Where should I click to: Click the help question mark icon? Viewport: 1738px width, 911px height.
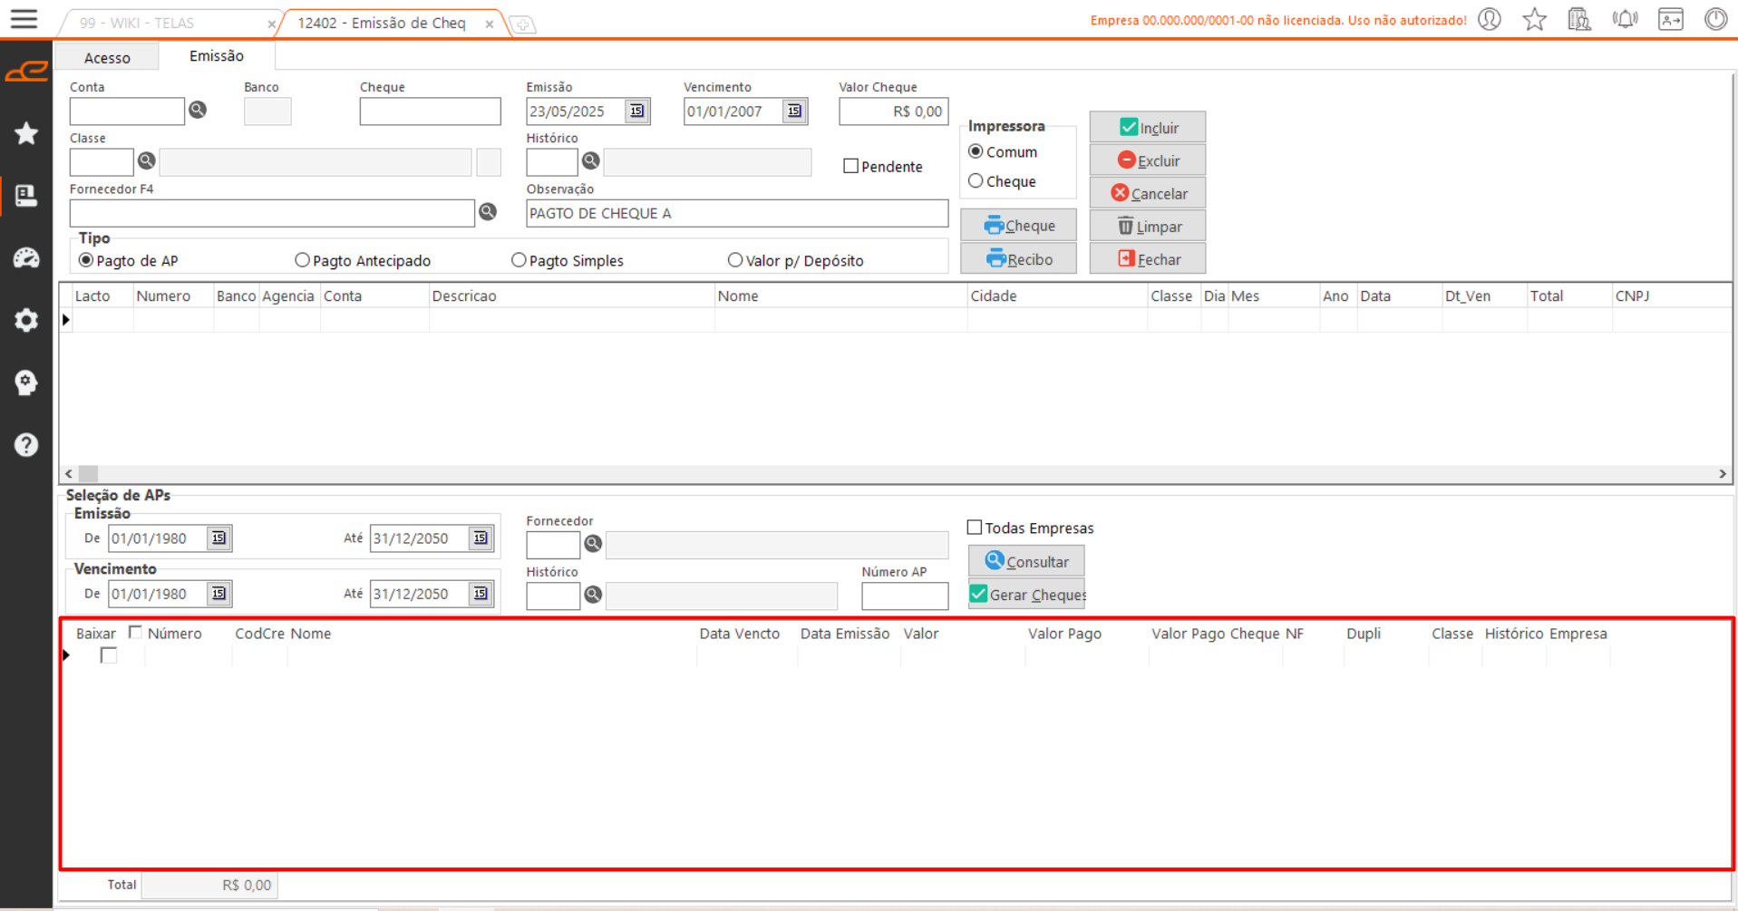click(26, 445)
